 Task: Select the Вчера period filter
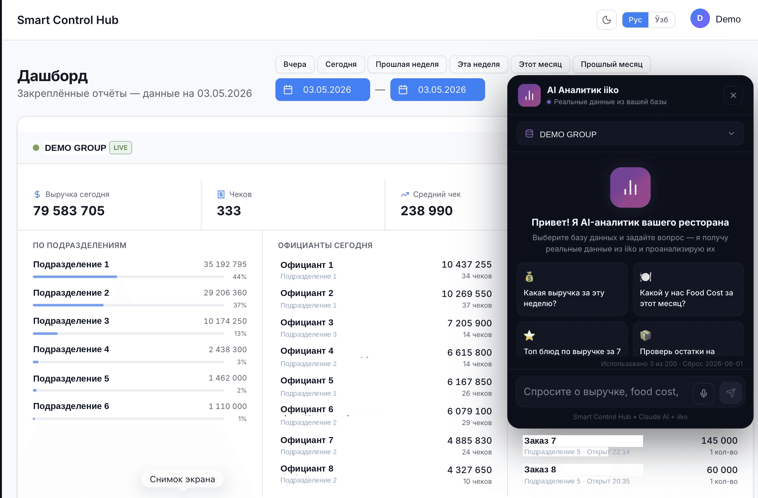[295, 64]
